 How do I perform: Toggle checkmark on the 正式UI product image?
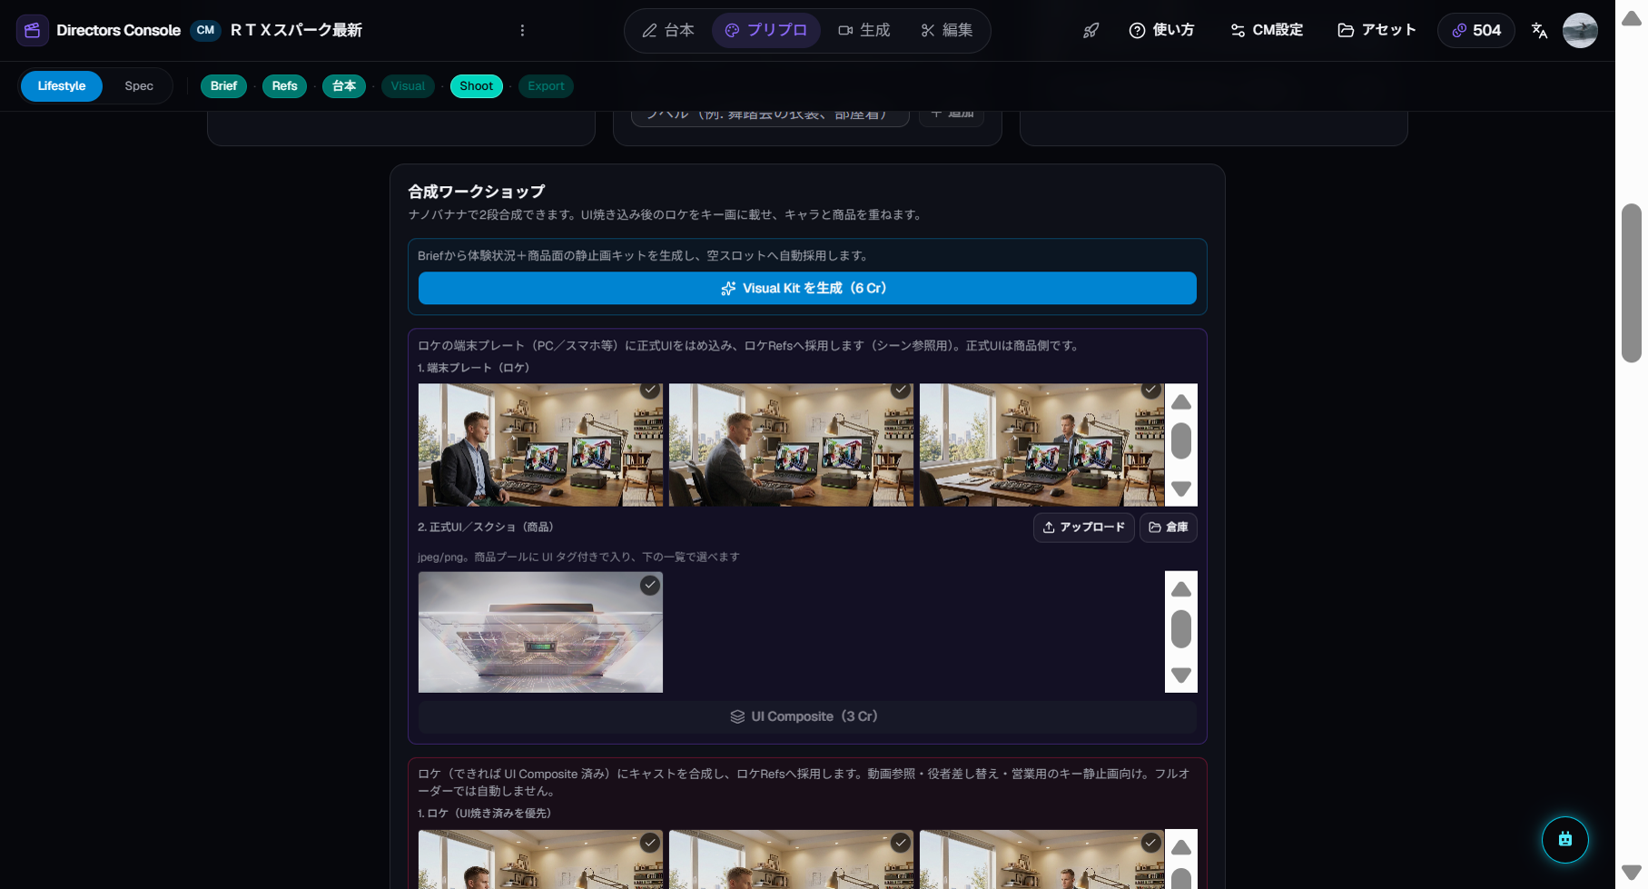point(650,586)
